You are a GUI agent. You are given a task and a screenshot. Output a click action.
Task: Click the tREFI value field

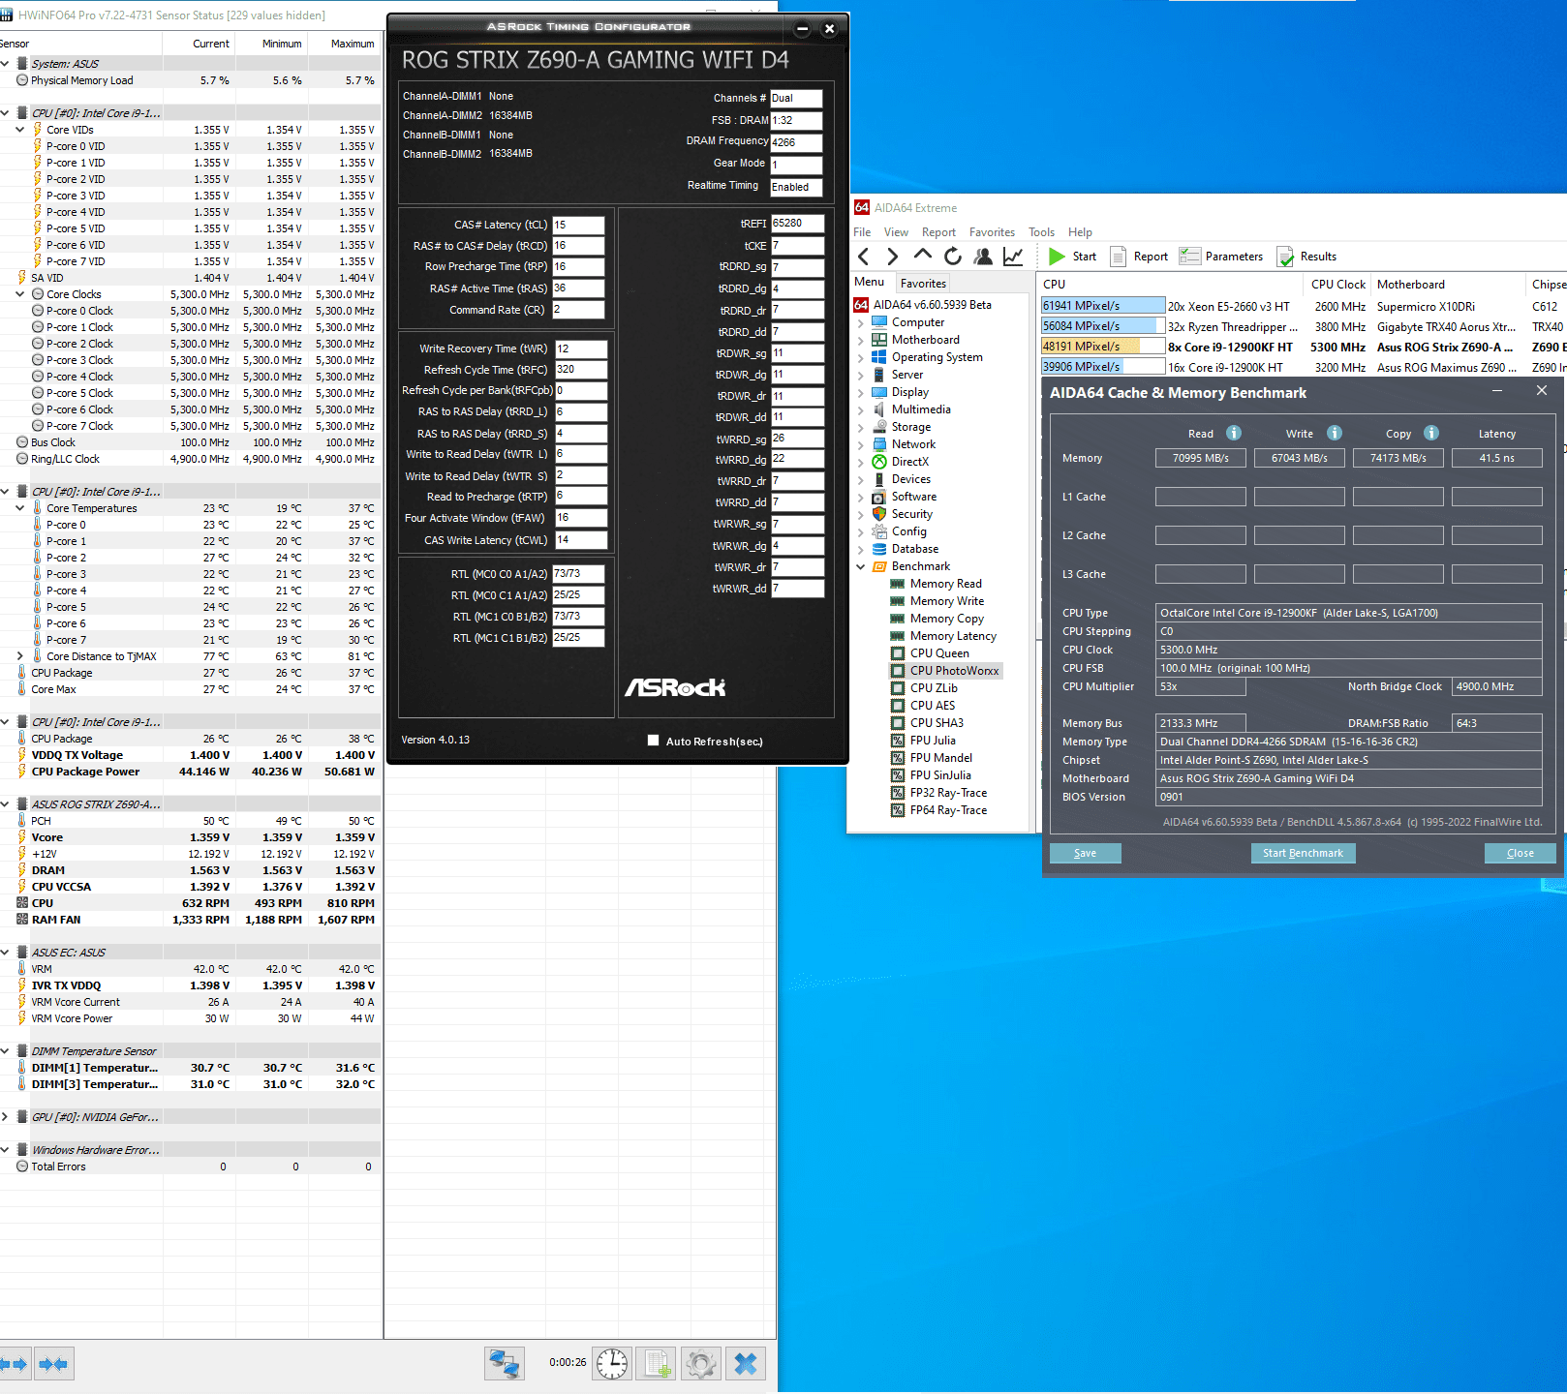coord(797,224)
